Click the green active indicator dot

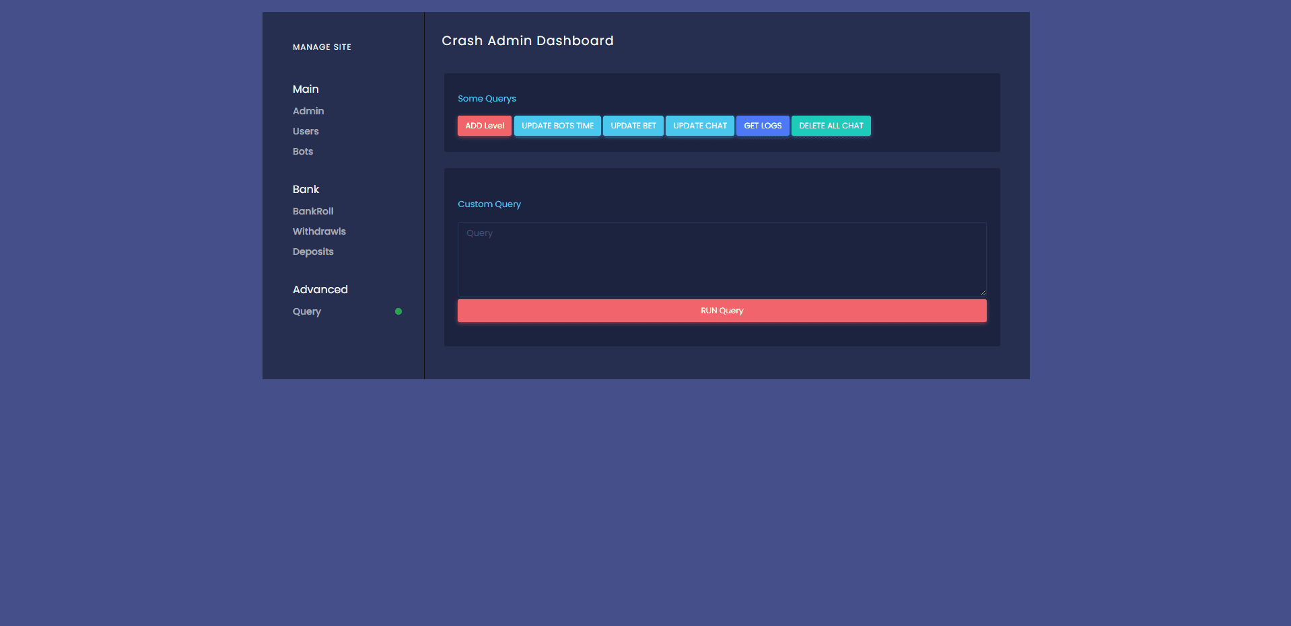point(398,311)
